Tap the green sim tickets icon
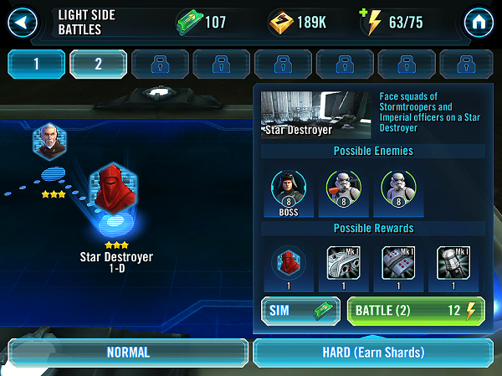The width and height of the screenshot is (502, 376). tap(190, 23)
